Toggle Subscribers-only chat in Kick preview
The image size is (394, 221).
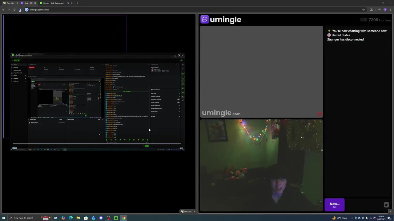(179, 99)
